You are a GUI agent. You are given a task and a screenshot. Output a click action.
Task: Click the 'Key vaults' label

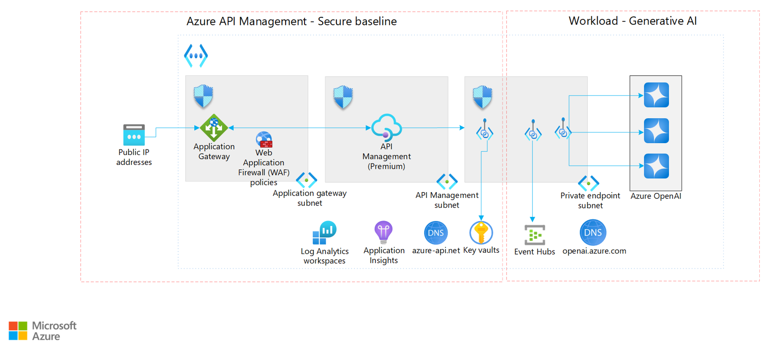click(481, 250)
